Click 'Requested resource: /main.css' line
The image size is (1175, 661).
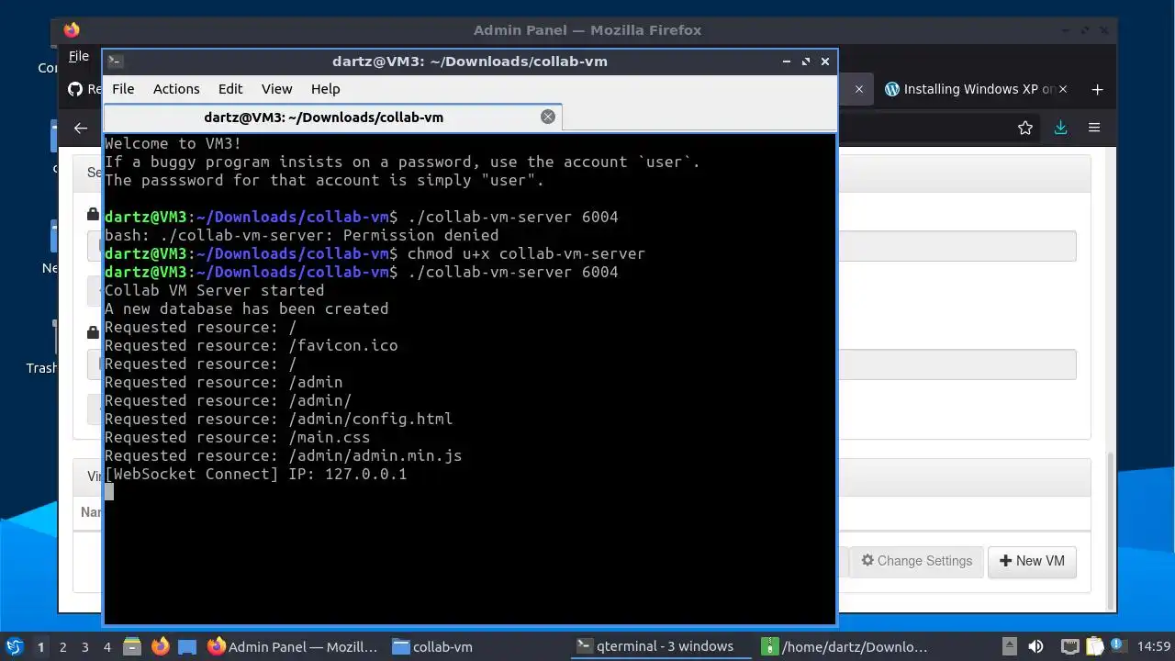click(x=237, y=437)
